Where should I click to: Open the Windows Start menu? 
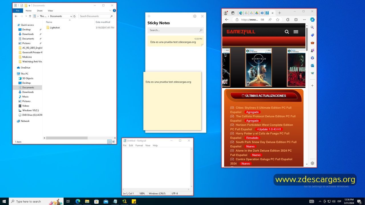[x=4, y=201]
